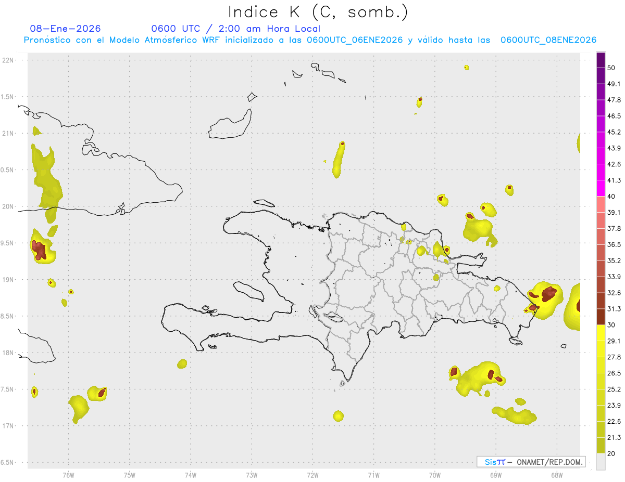Click the initialization time '0600UTC_06ENE2026'
625x482 pixels.
tap(354, 40)
